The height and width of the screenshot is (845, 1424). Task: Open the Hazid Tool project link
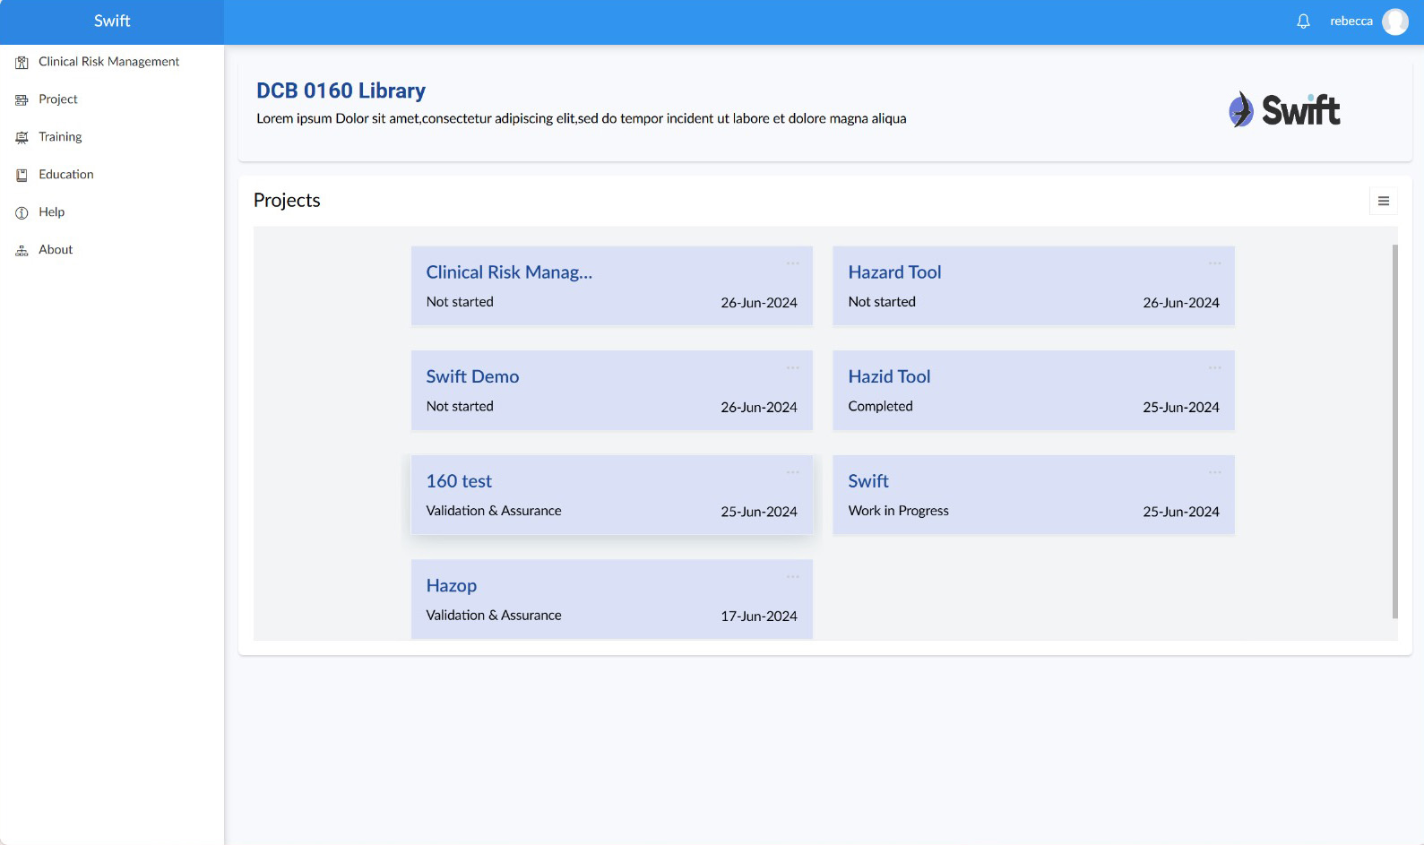pyautogui.click(x=889, y=377)
